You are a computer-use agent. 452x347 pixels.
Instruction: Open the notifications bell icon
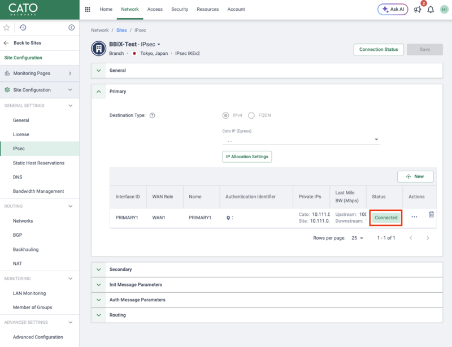(x=431, y=10)
